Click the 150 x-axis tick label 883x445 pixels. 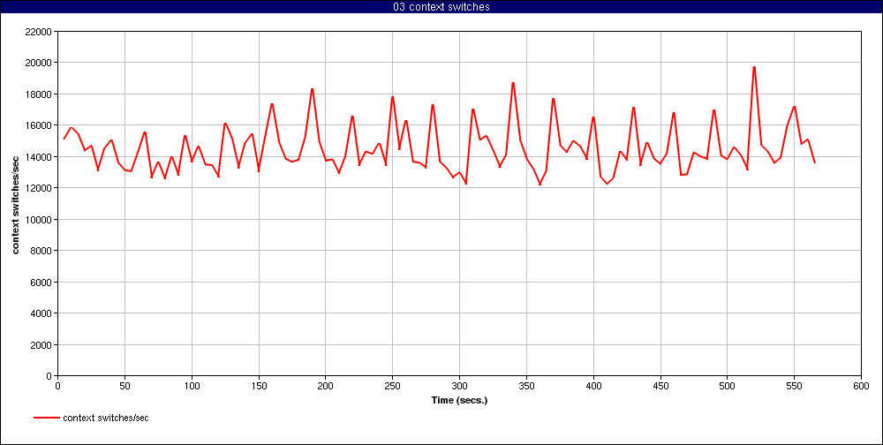258,386
